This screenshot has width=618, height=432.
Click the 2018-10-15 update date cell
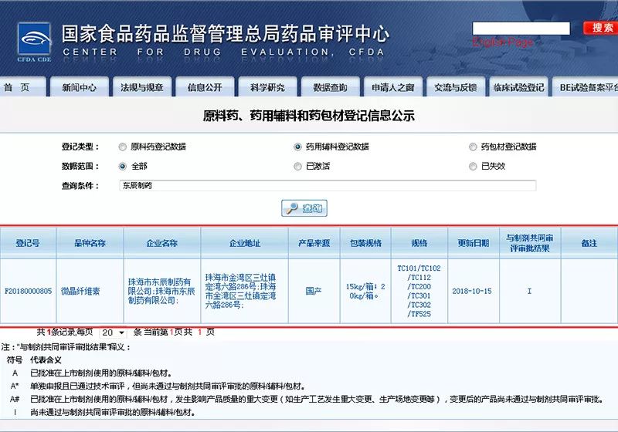(474, 291)
